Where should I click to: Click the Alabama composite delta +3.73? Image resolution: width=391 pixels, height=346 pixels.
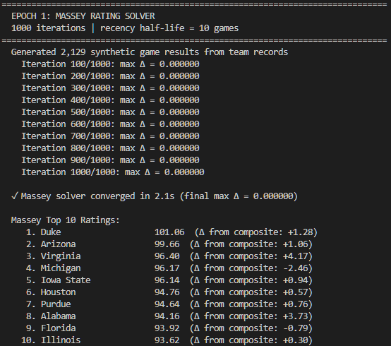coord(295,316)
